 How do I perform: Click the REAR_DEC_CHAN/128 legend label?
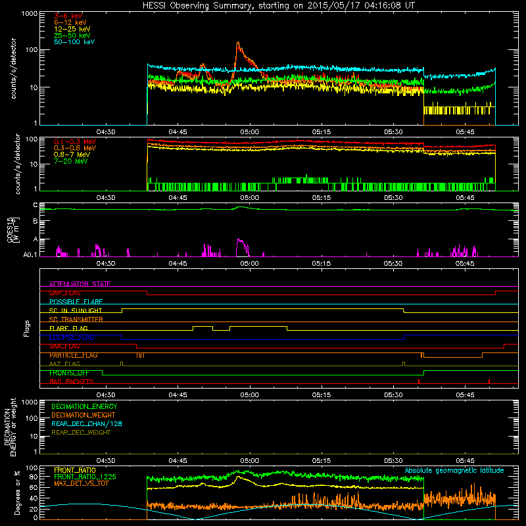pyautogui.click(x=87, y=423)
